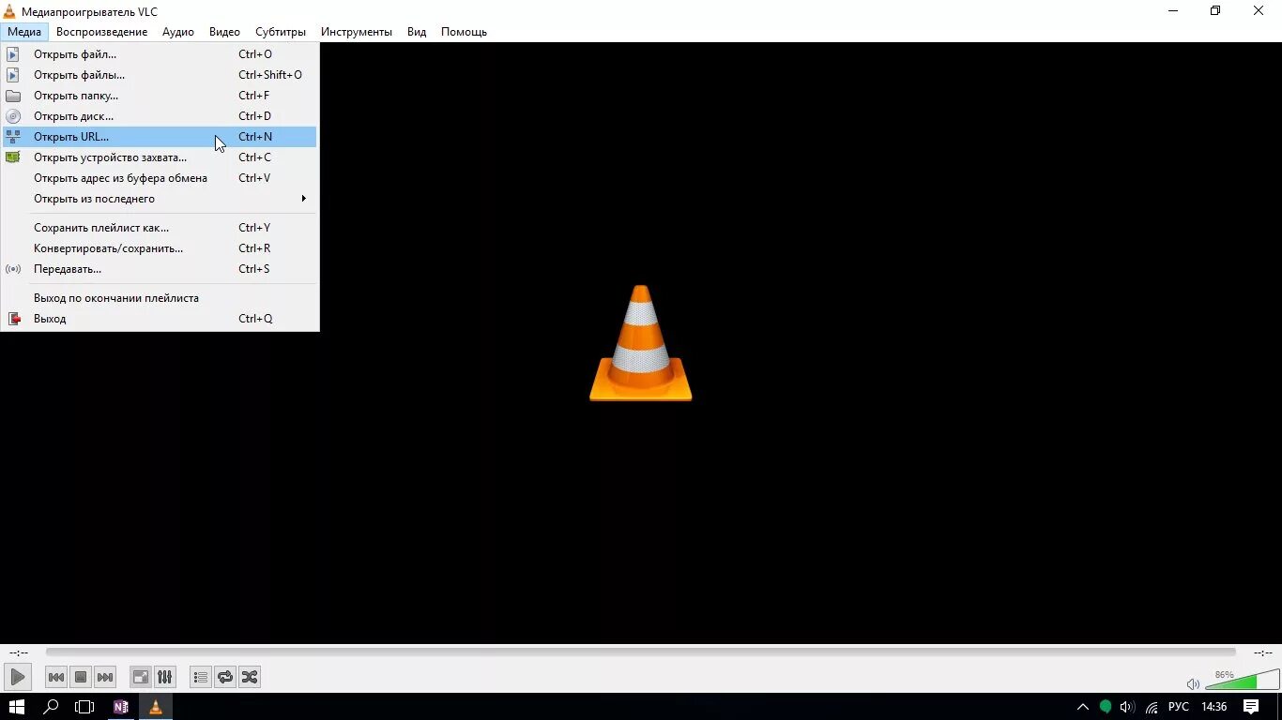
Task: Mute audio via speaker icon
Action: (1193, 684)
